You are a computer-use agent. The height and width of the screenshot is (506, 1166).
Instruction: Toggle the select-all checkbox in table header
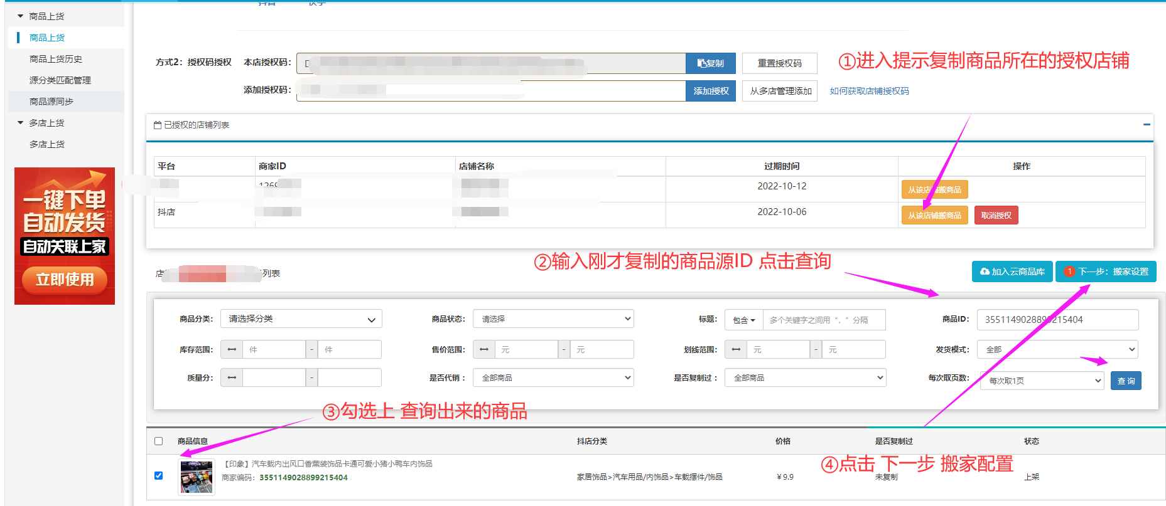click(159, 441)
